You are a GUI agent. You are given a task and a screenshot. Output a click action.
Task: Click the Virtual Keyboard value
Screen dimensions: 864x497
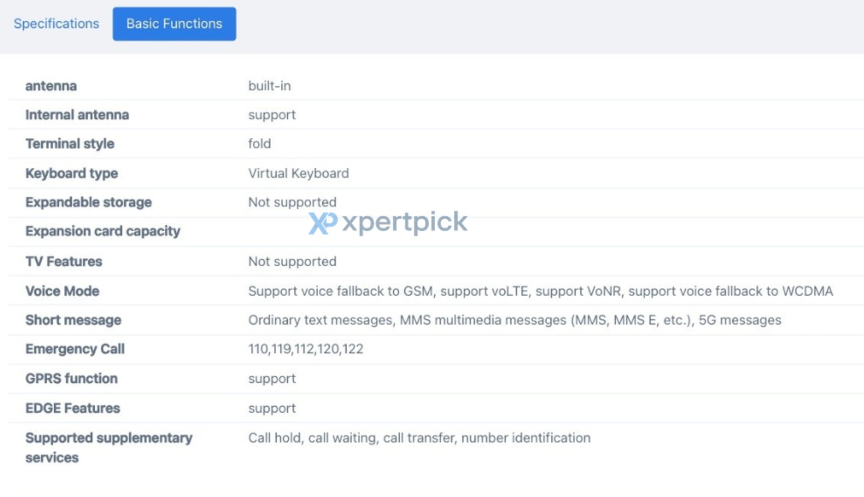tap(298, 173)
